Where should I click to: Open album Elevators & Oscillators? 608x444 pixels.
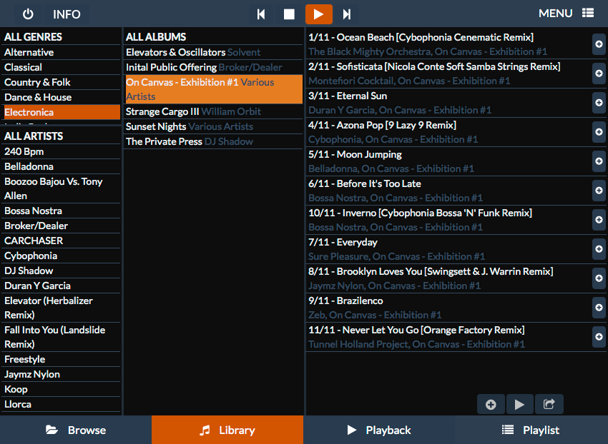(214, 52)
